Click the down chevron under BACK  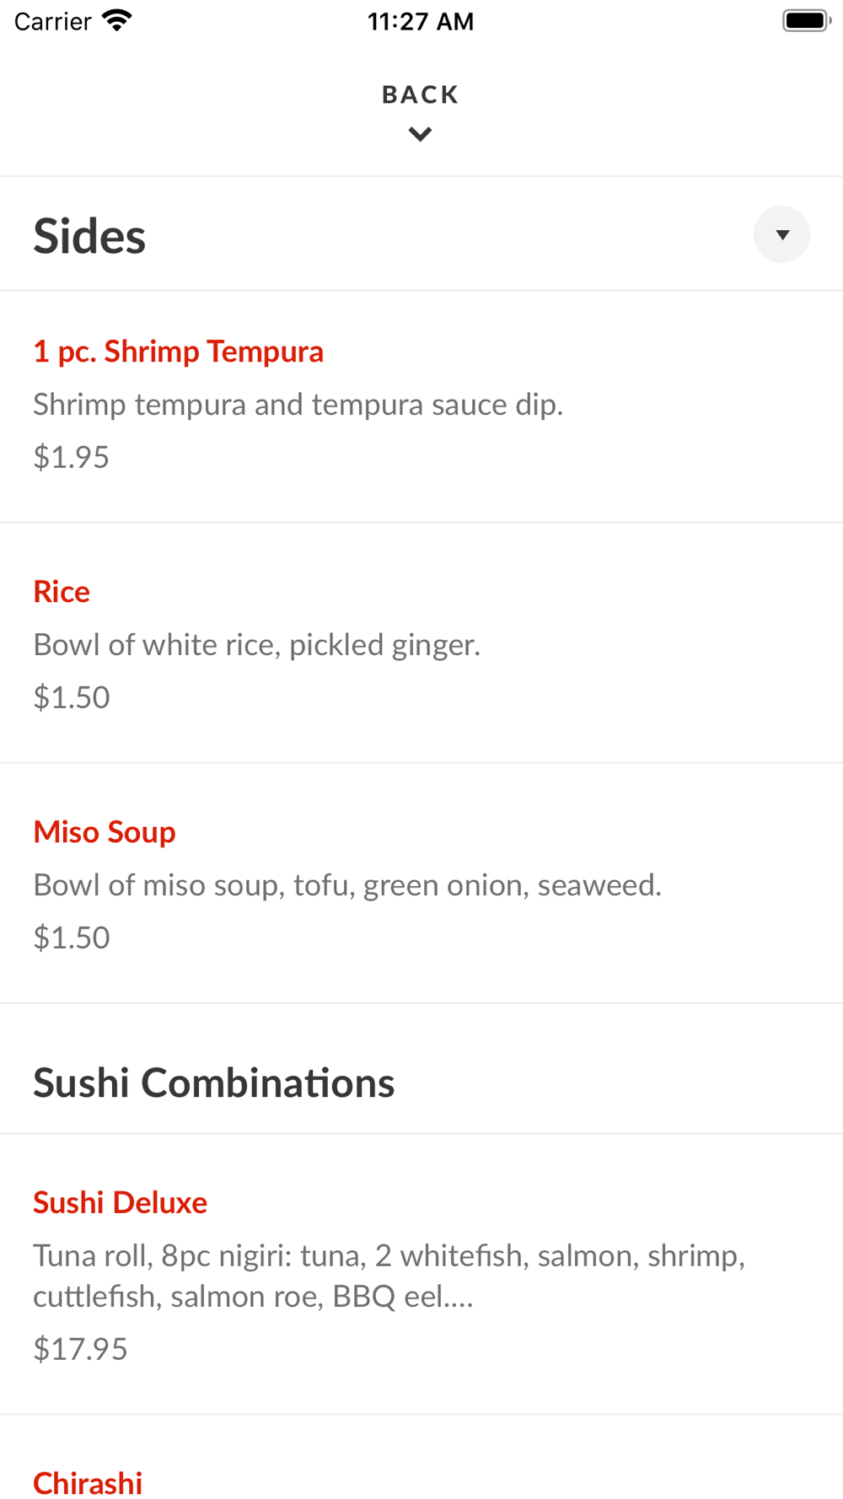click(421, 134)
